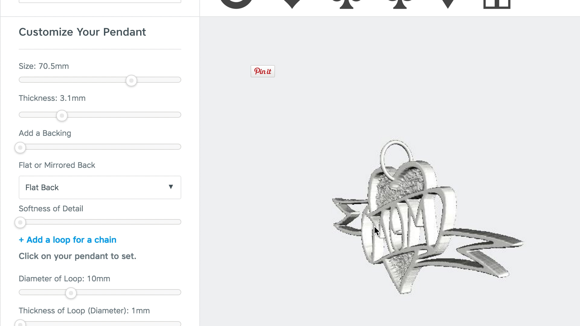Click the Thickness slider handle

point(62,116)
